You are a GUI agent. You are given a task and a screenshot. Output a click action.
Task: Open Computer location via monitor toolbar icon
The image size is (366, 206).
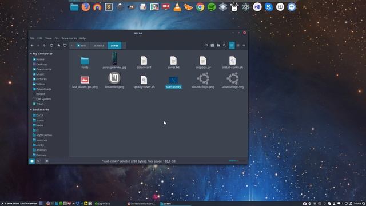click(65, 46)
